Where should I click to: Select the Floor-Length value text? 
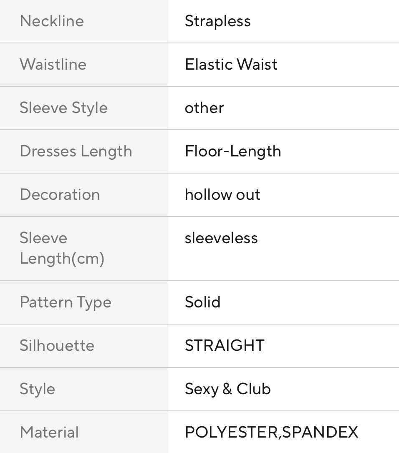coord(233,151)
